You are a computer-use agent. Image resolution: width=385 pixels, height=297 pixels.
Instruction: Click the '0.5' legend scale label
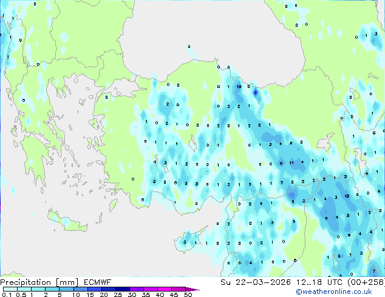tap(21, 295)
